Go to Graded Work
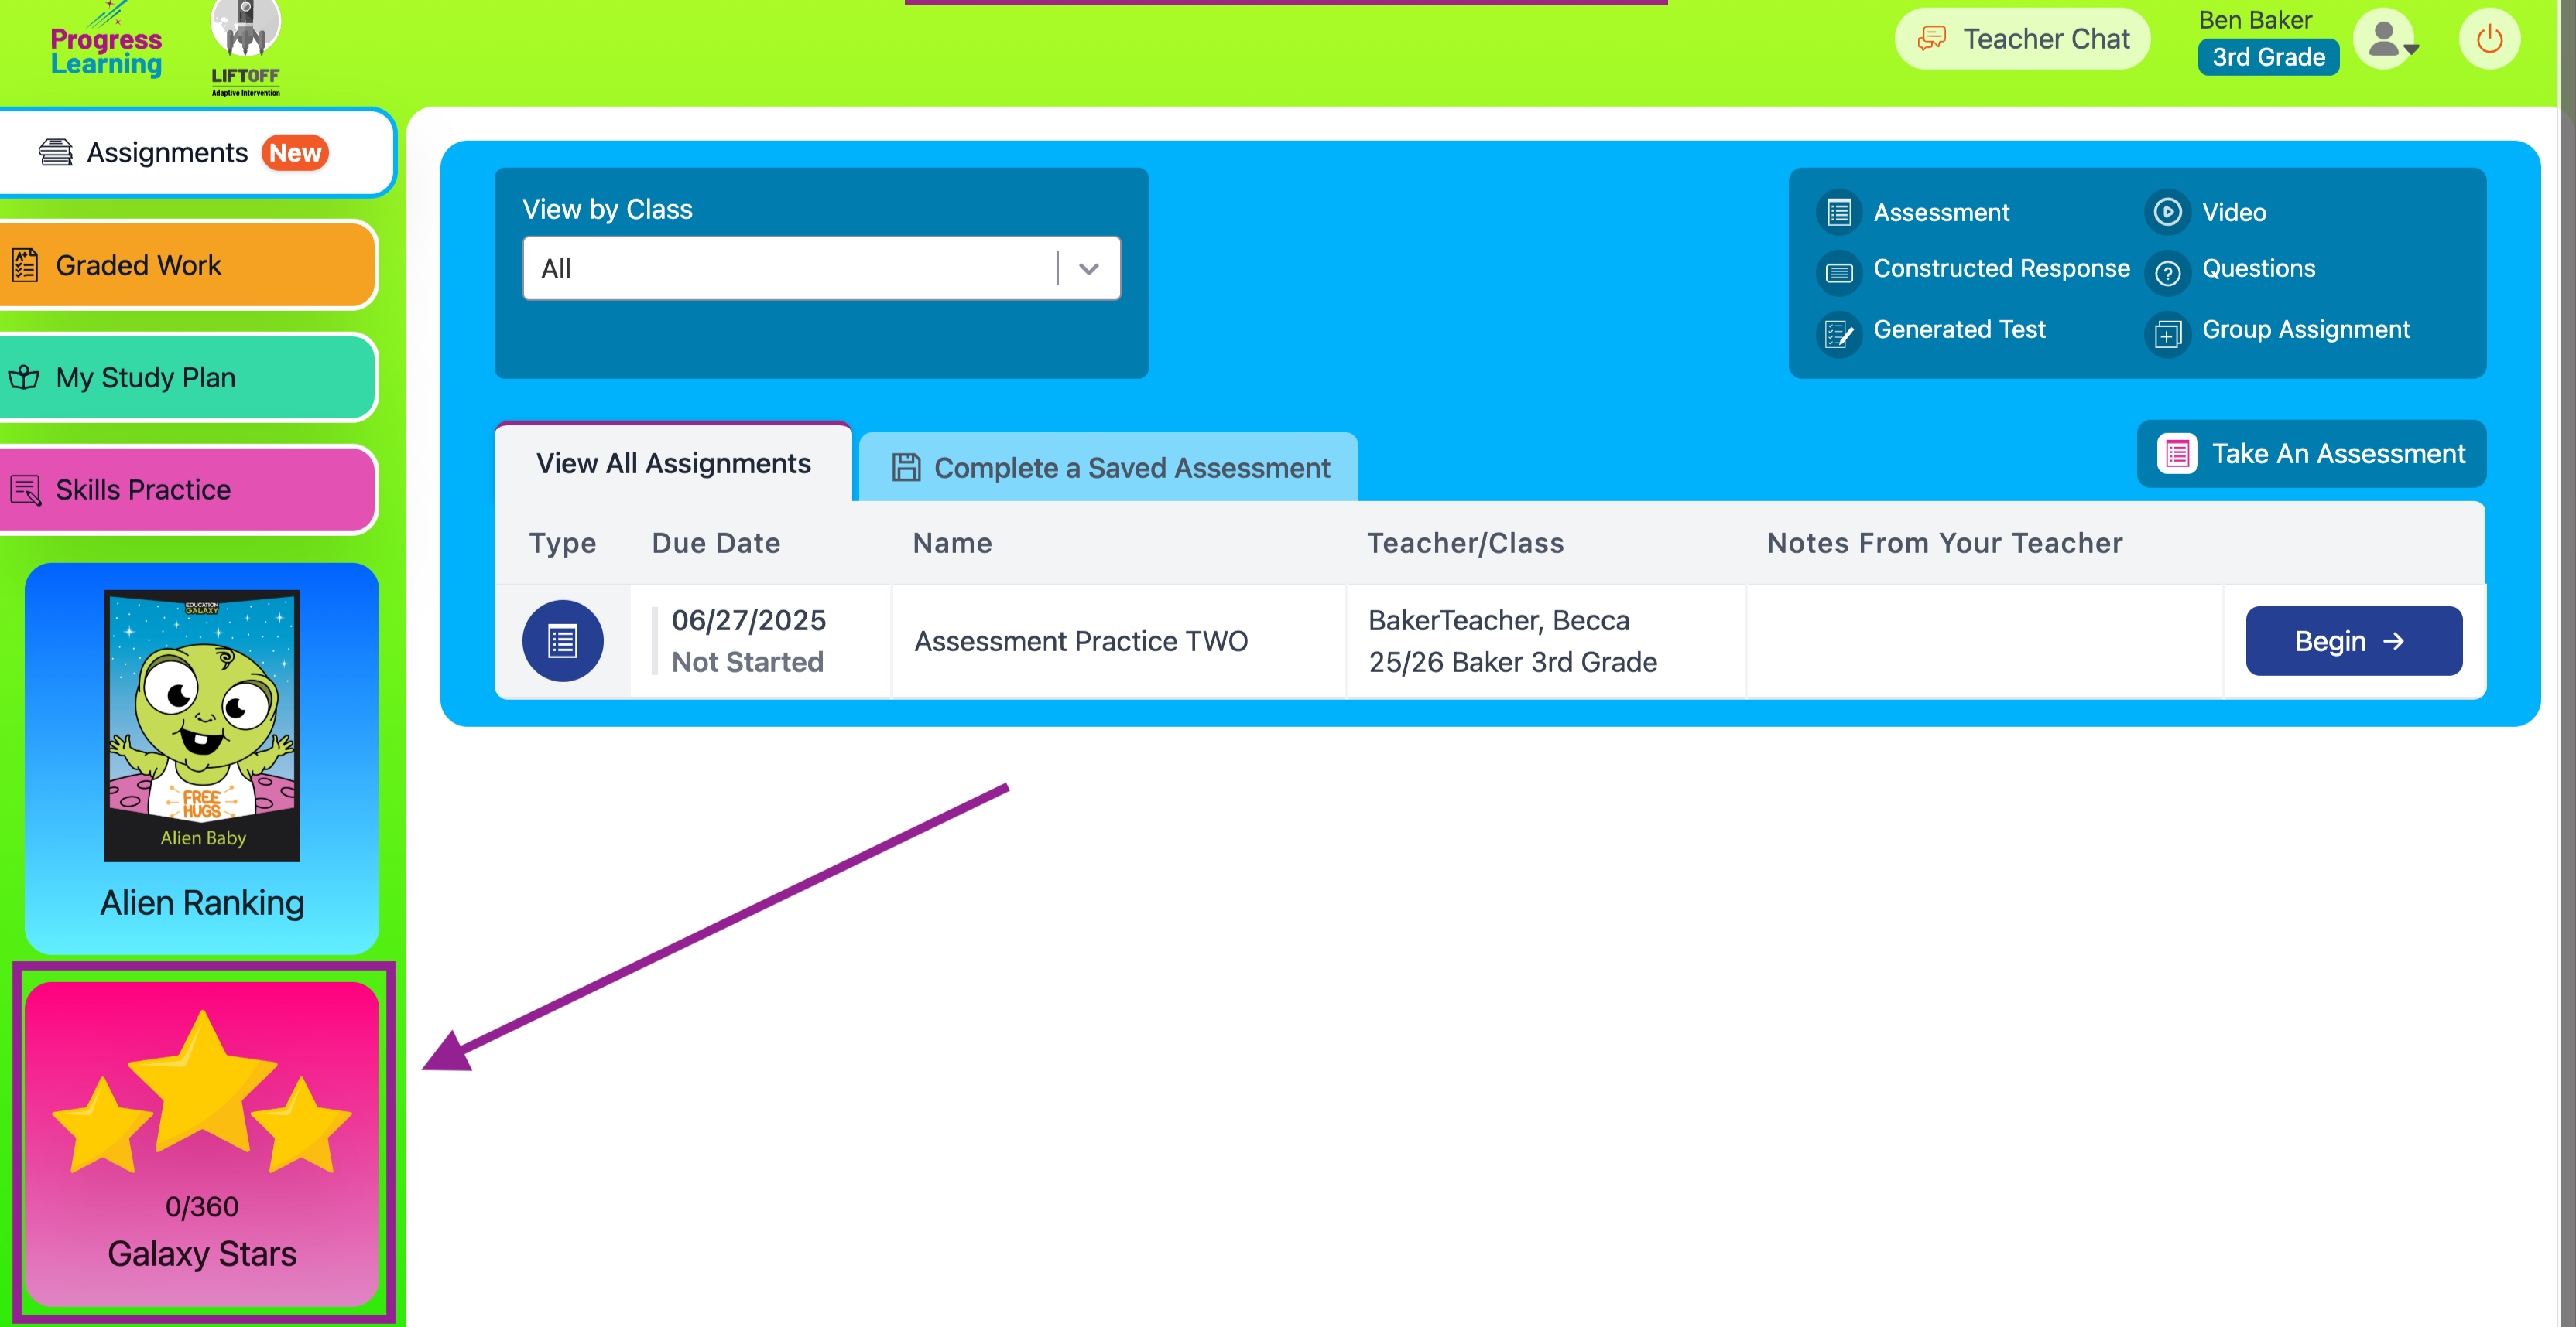 [x=188, y=264]
